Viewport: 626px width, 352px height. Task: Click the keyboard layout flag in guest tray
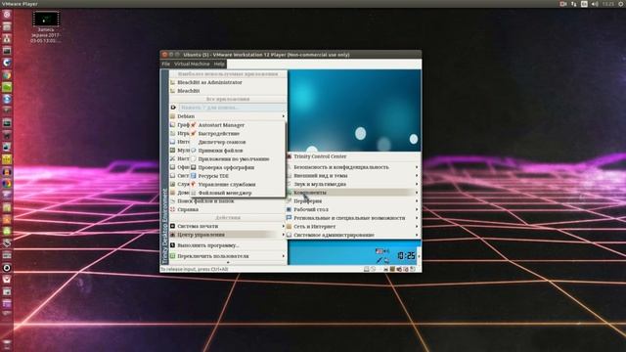click(380, 251)
